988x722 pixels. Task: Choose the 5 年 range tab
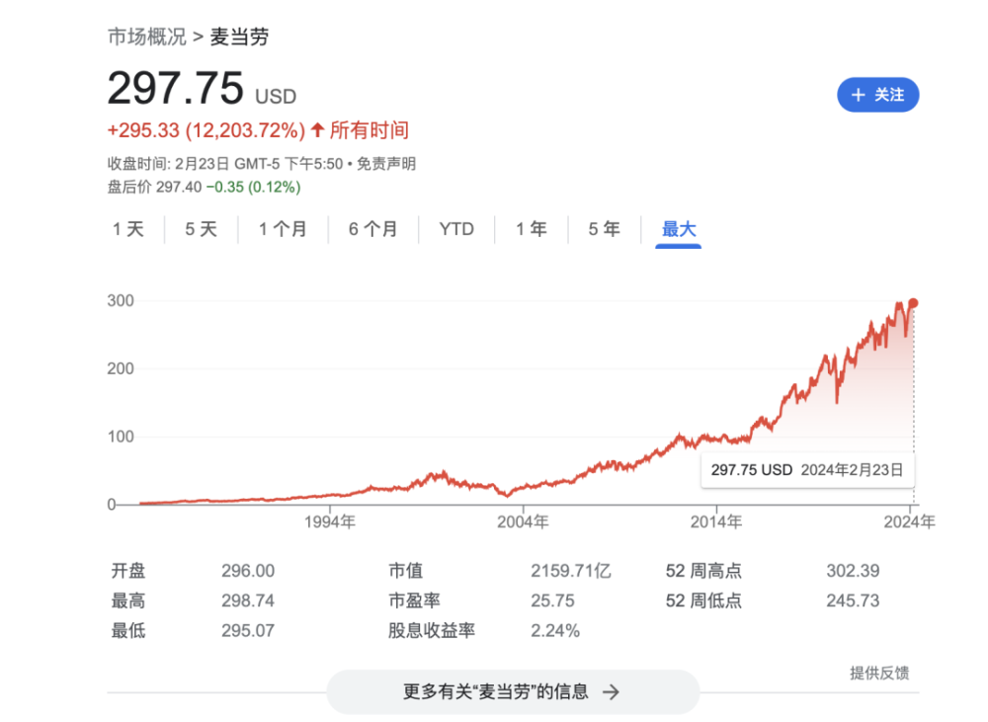pyautogui.click(x=605, y=229)
